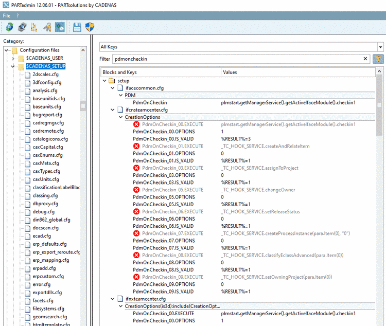Click the ifcnsteamcenter.cfg file icon
The image size is (386, 326).
(120, 110)
